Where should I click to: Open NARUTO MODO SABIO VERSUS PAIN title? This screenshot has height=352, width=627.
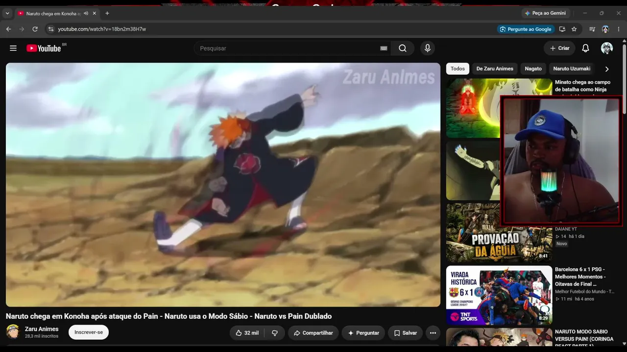585,339
